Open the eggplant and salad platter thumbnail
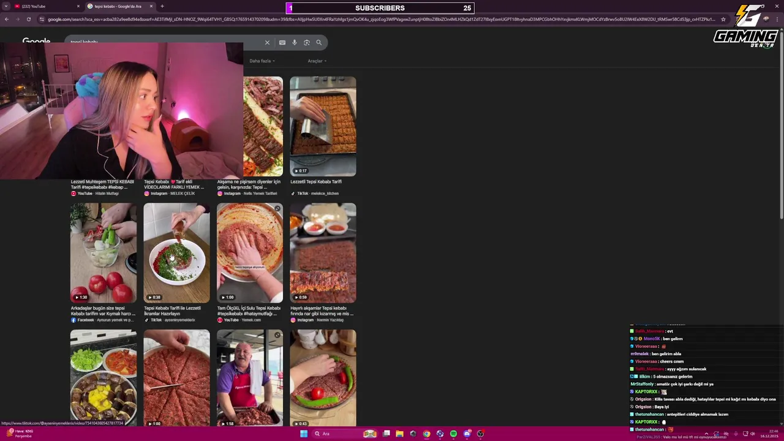This screenshot has height=441, width=784. [104, 378]
